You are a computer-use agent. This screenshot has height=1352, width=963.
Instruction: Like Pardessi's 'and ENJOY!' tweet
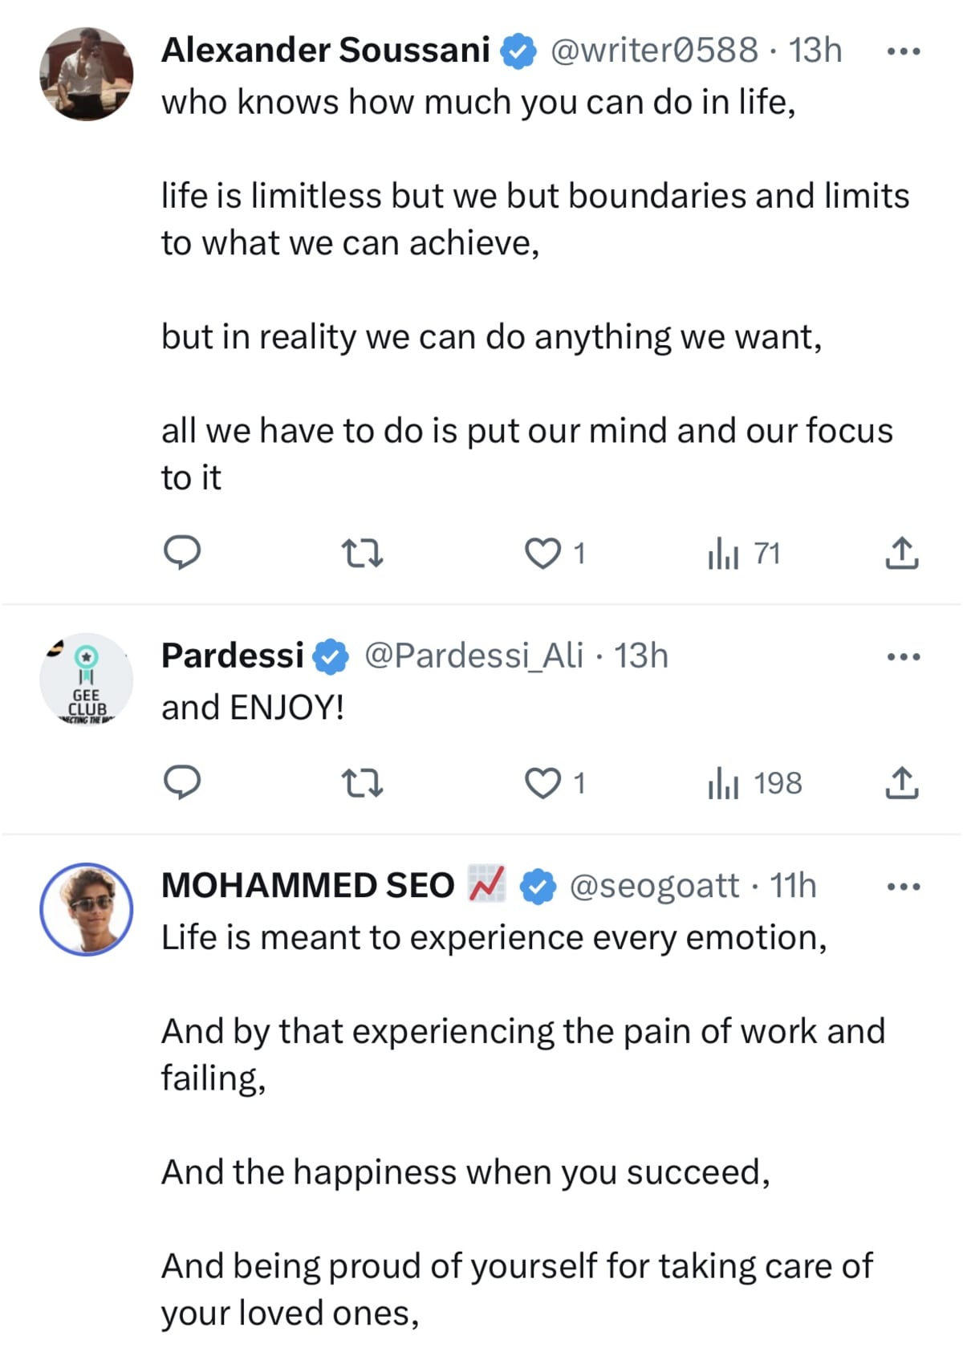pyautogui.click(x=542, y=782)
